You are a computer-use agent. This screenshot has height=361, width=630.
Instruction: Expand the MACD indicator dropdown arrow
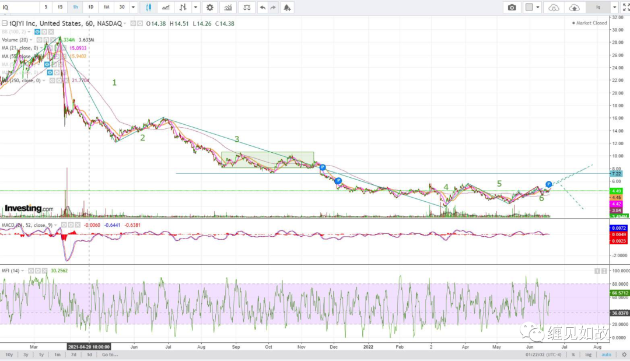point(55,225)
